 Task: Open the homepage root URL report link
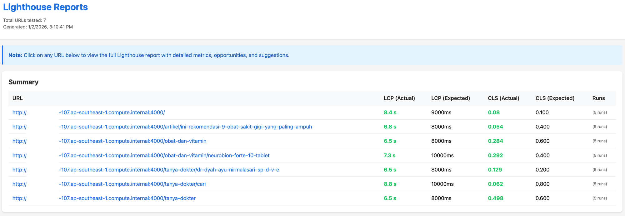coord(112,113)
